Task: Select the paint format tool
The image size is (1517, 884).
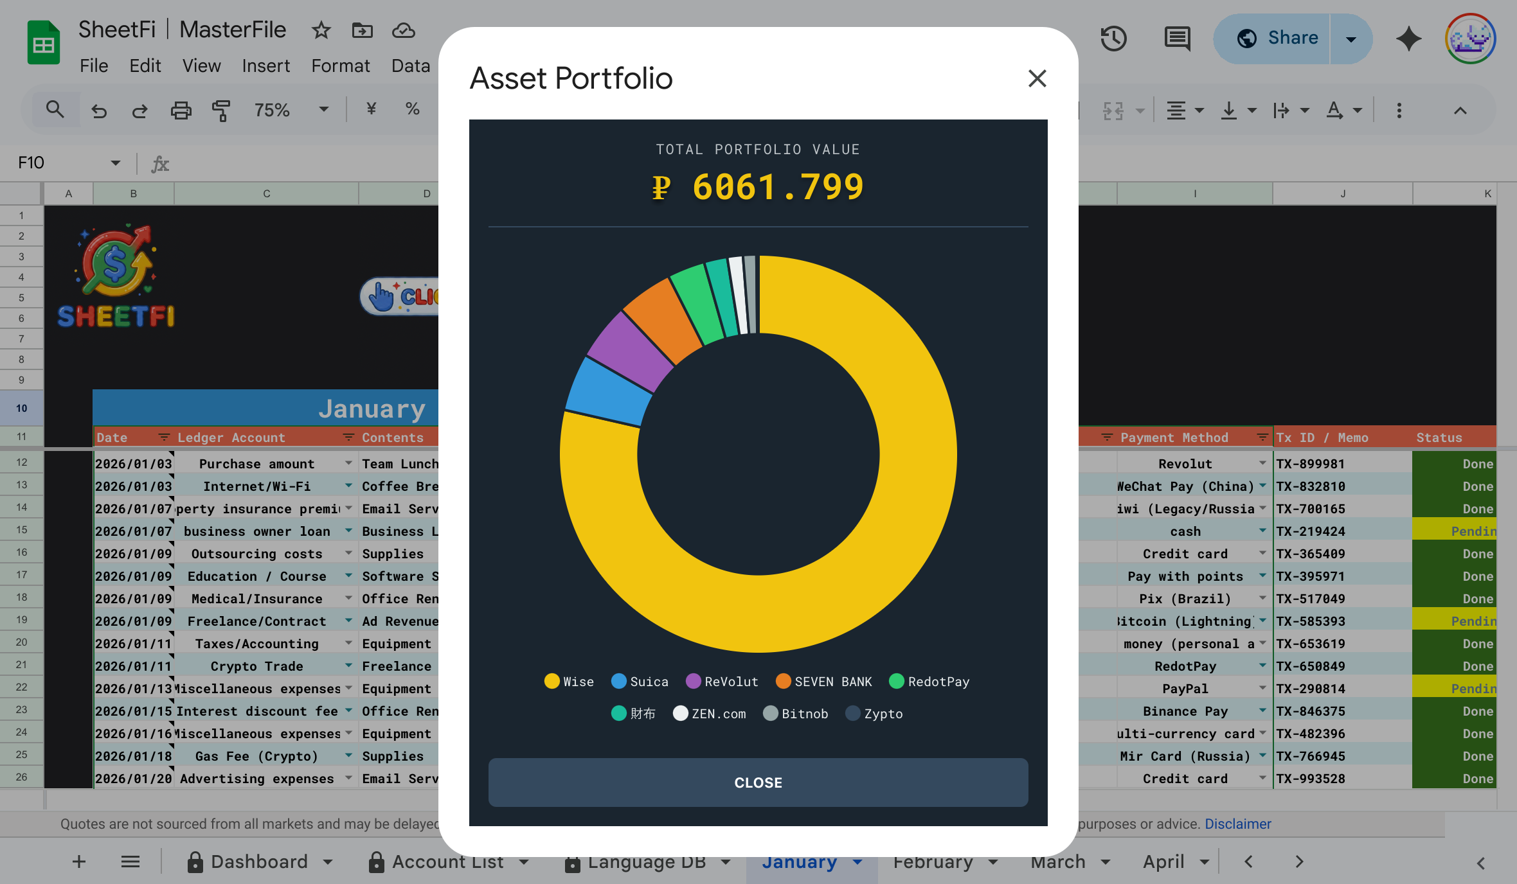Action: [x=220, y=110]
